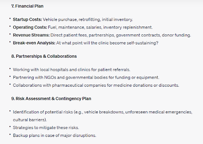Click the 'Revenue Streams:' bold label
Screen dimensions: 203x144
point(31,35)
